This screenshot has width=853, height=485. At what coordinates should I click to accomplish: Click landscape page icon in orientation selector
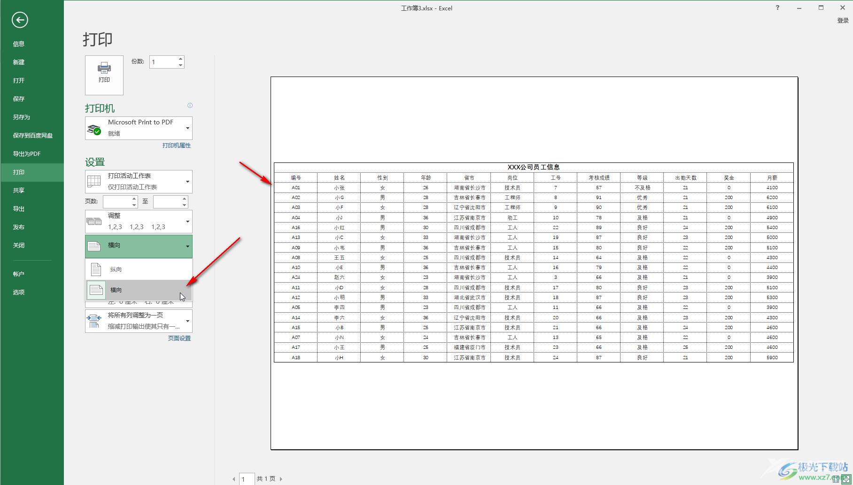point(94,246)
